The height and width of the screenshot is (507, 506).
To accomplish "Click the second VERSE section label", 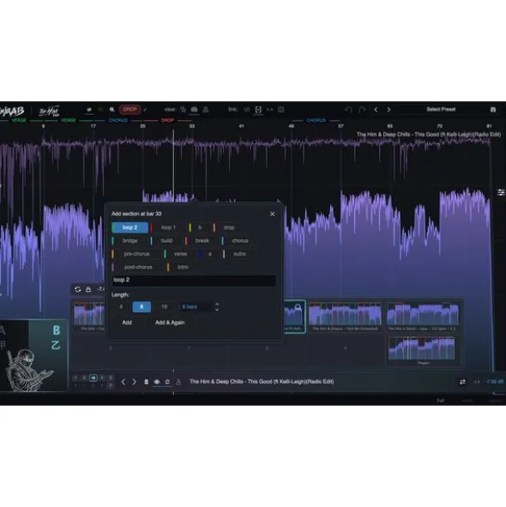I will [x=69, y=120].
